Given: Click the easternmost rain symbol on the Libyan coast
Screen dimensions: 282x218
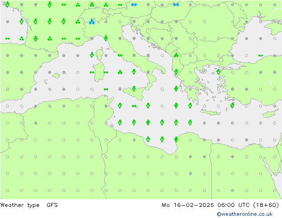Looking at the screenshot, I should point(176,139).
